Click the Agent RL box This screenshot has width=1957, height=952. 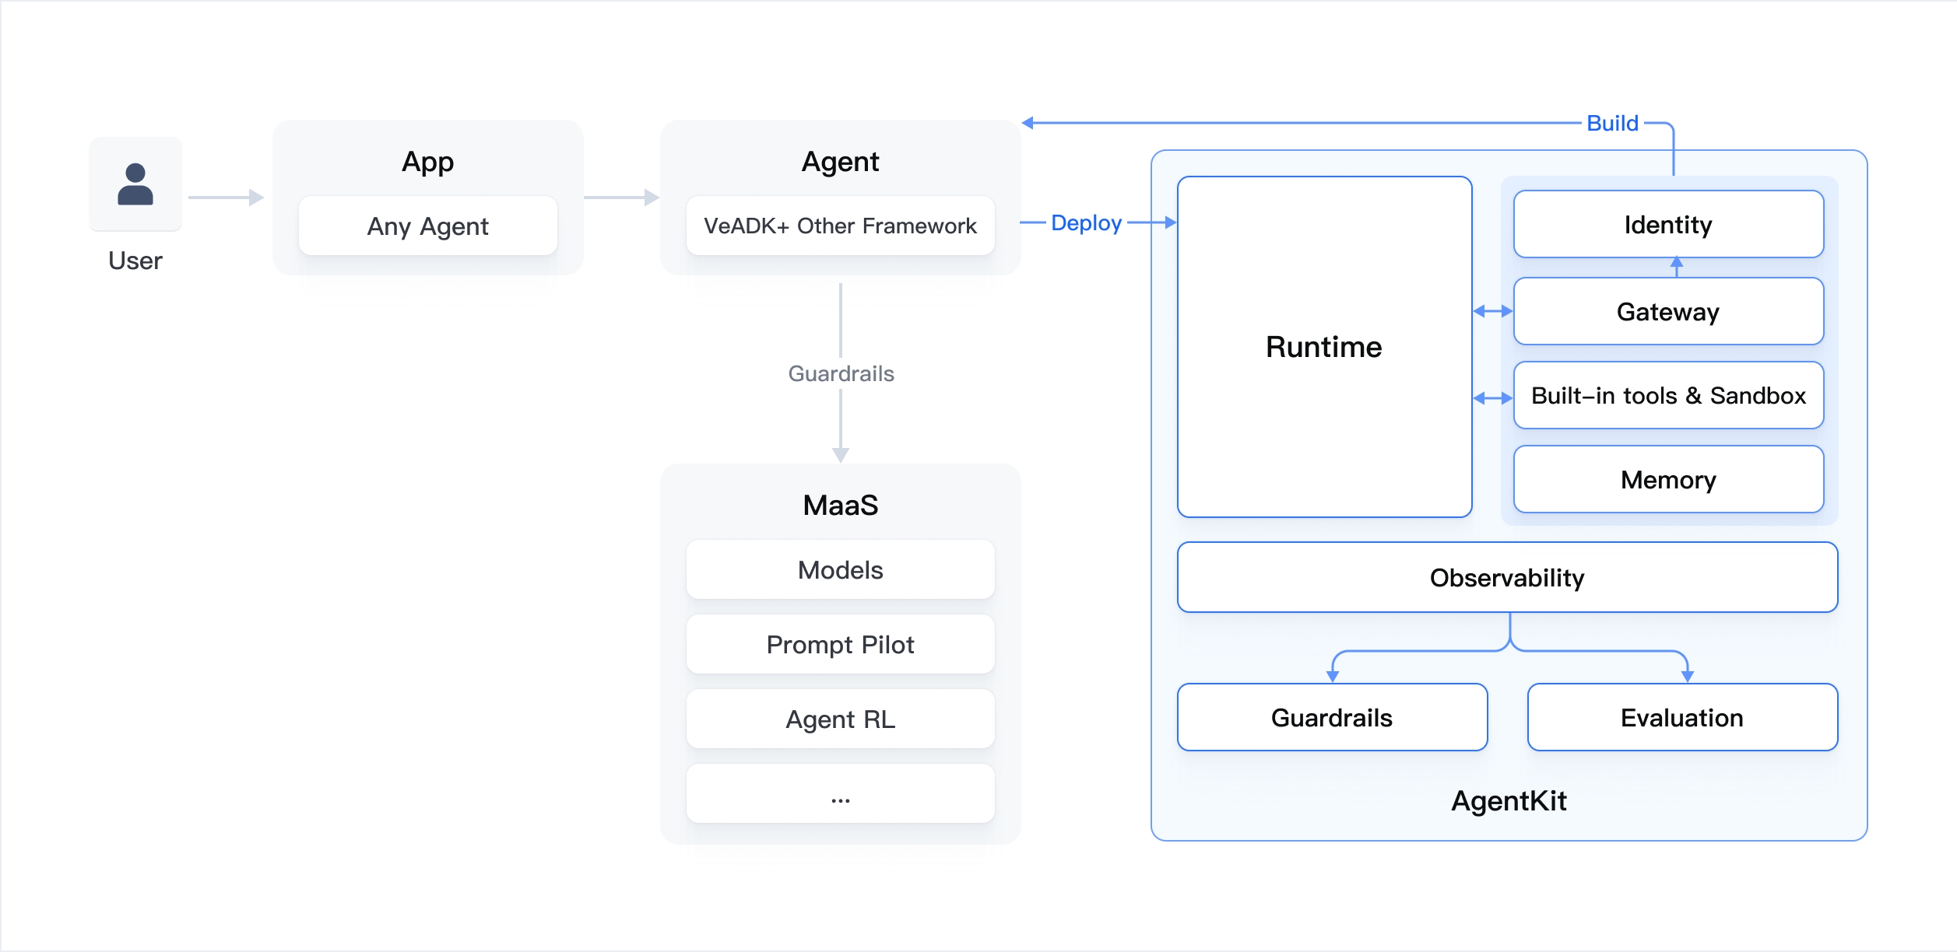pyautogui.click(x=840, y=719)
